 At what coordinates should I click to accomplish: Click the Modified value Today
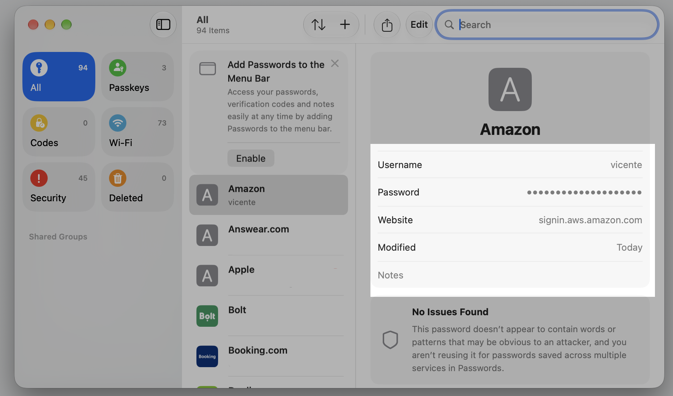(x=629, y=247)
